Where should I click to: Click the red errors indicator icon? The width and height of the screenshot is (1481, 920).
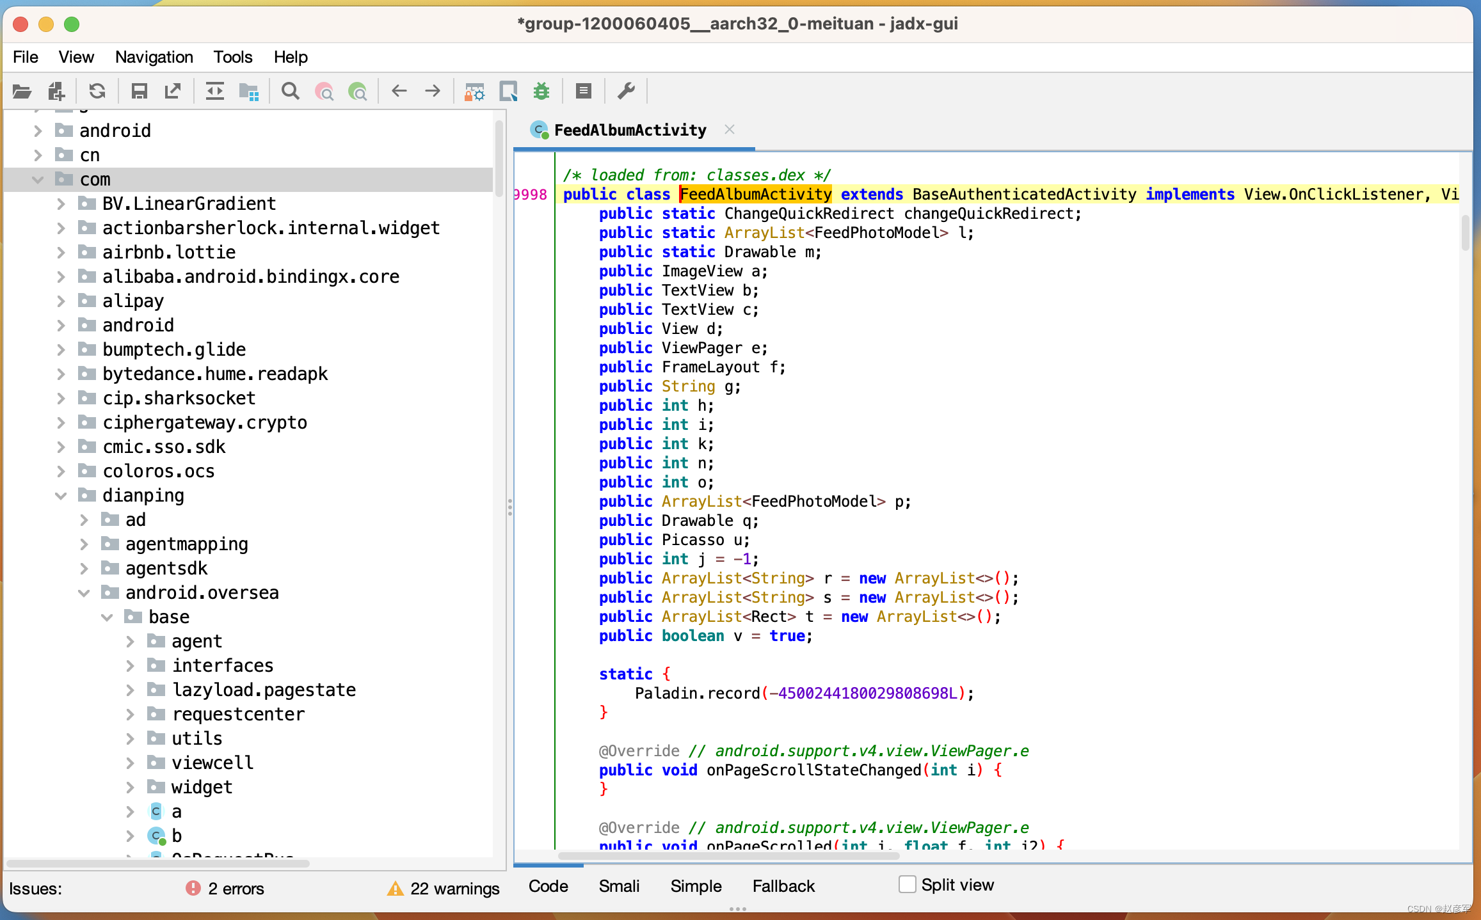pyautogui.click(x=193, y=888)
